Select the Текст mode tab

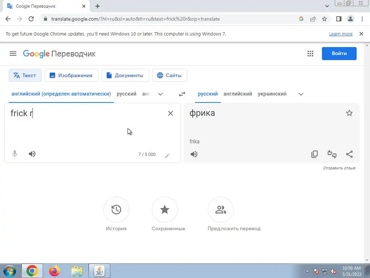tap(25, 75)
